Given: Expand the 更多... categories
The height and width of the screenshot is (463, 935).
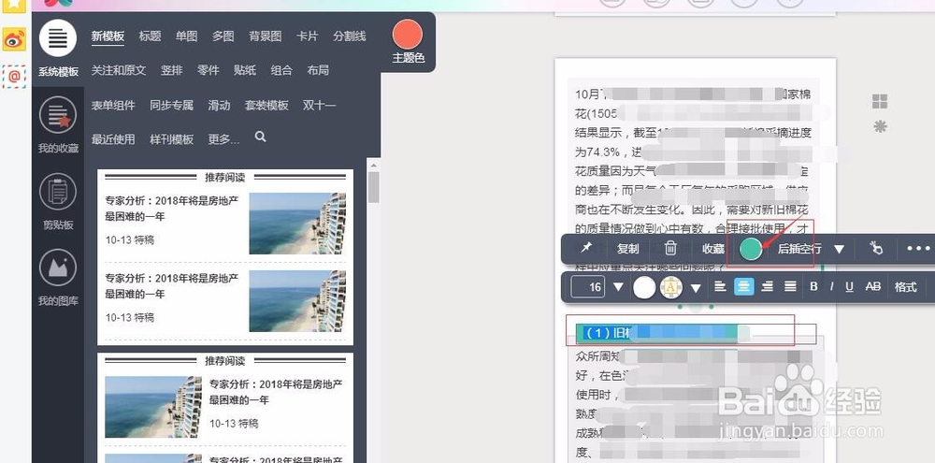Looking at the screenshot, I should coord(223,139).
